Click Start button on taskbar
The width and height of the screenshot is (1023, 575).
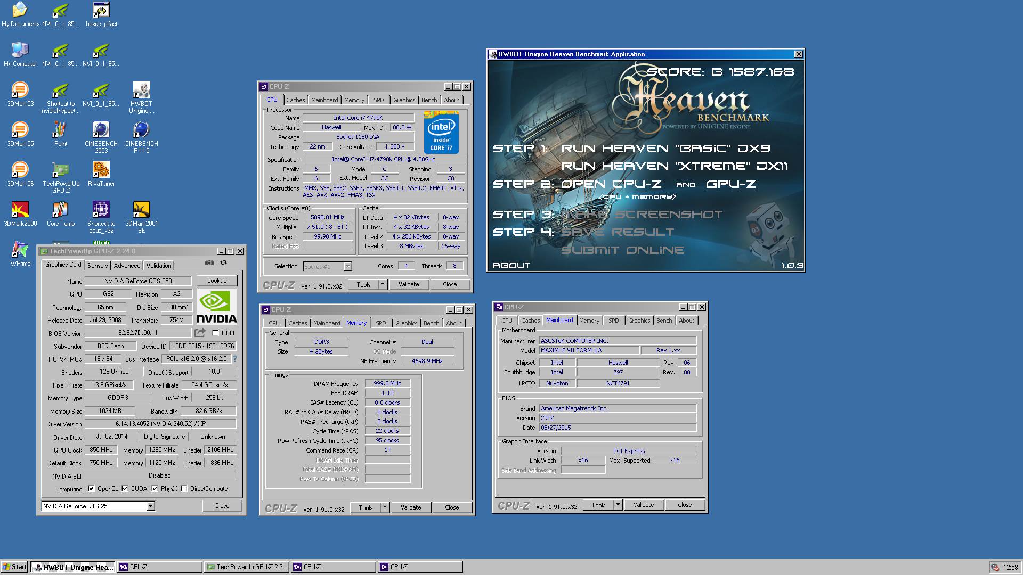tap(14, 567)
